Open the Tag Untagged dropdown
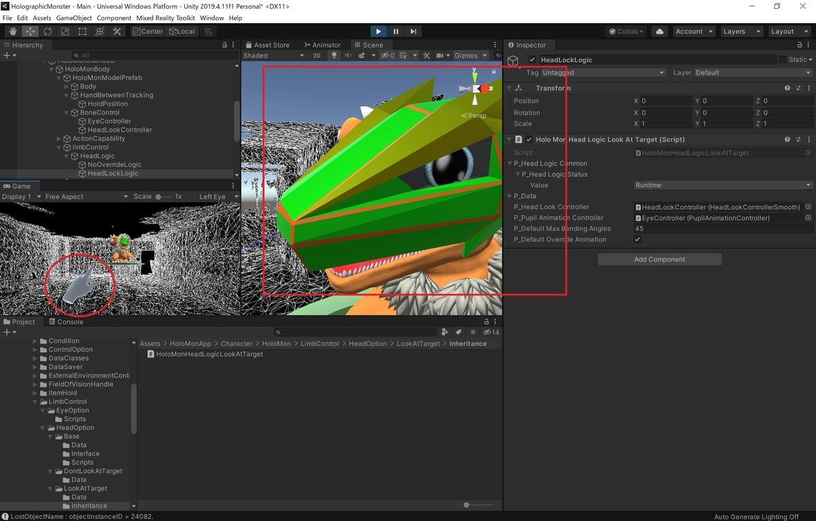Screen dimensions: 816x521 (603, 73)
